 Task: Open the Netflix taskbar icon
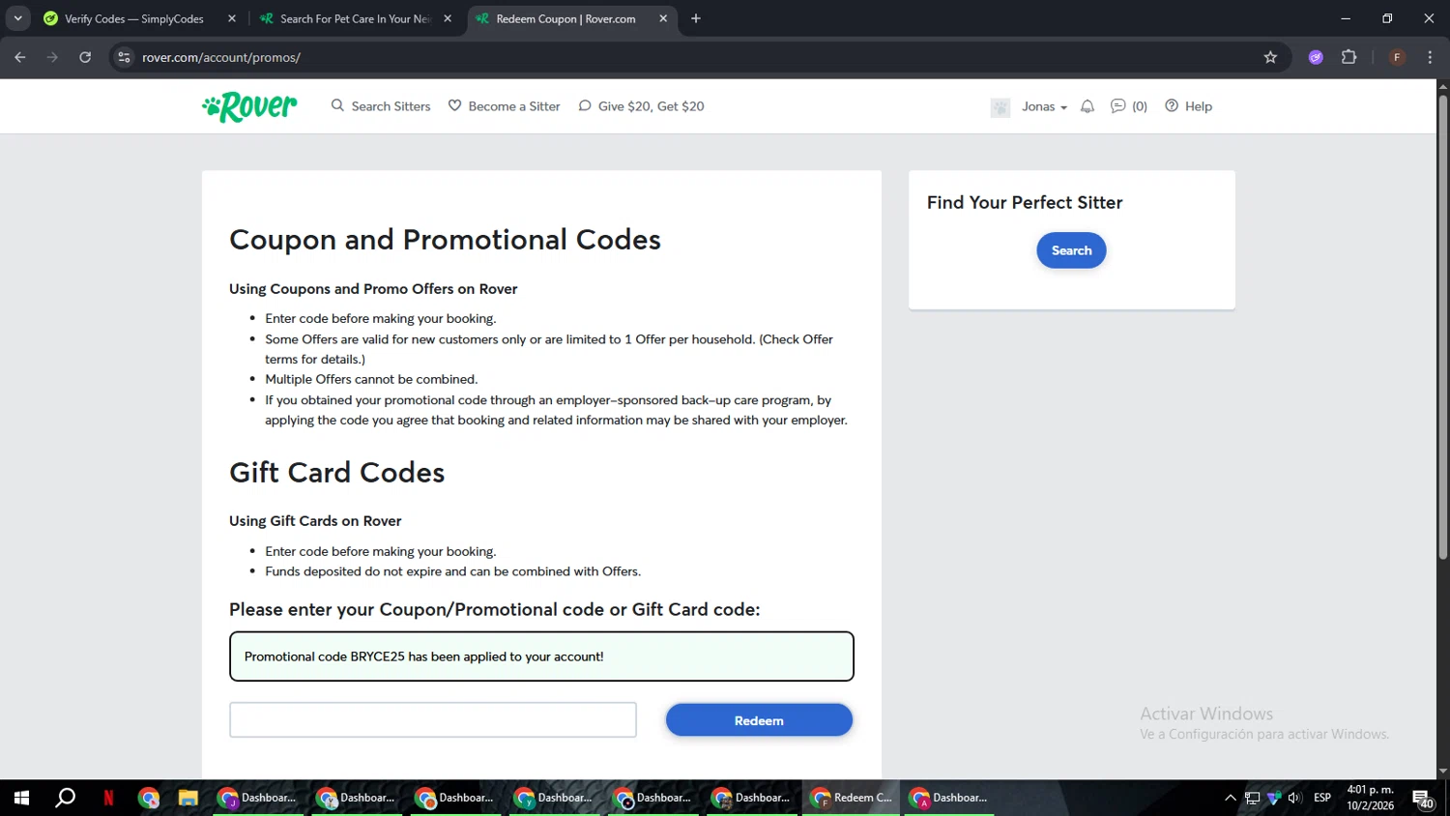tap(108, 798)
